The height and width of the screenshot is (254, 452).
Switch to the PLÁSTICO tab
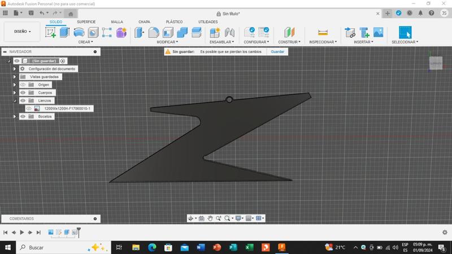(174, 22)
